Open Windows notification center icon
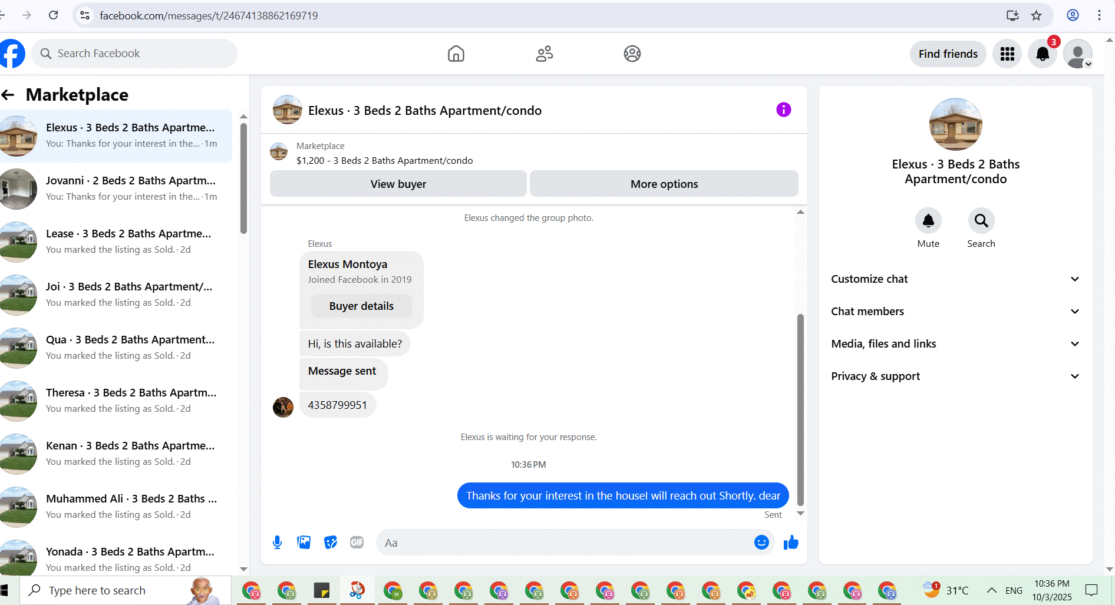Viewport: 1115px width, 605px height. click(1091, 590)
